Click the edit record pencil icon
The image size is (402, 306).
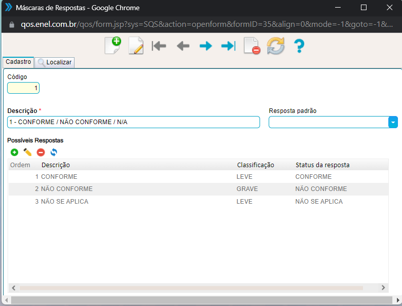tap(136, 46)
